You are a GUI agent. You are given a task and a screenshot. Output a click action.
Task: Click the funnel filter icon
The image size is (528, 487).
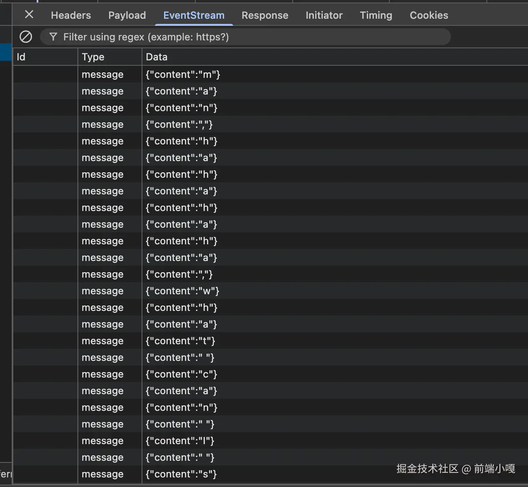[x=53, y=37]
